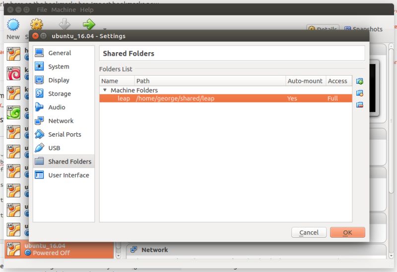The width and height of the screenshot is (397, 272).
Task: Open the Display settings category
Action: 64,80
